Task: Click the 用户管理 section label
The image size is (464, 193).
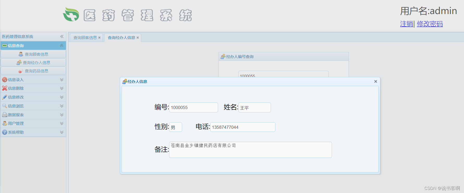Action: [x=16, y=123]
